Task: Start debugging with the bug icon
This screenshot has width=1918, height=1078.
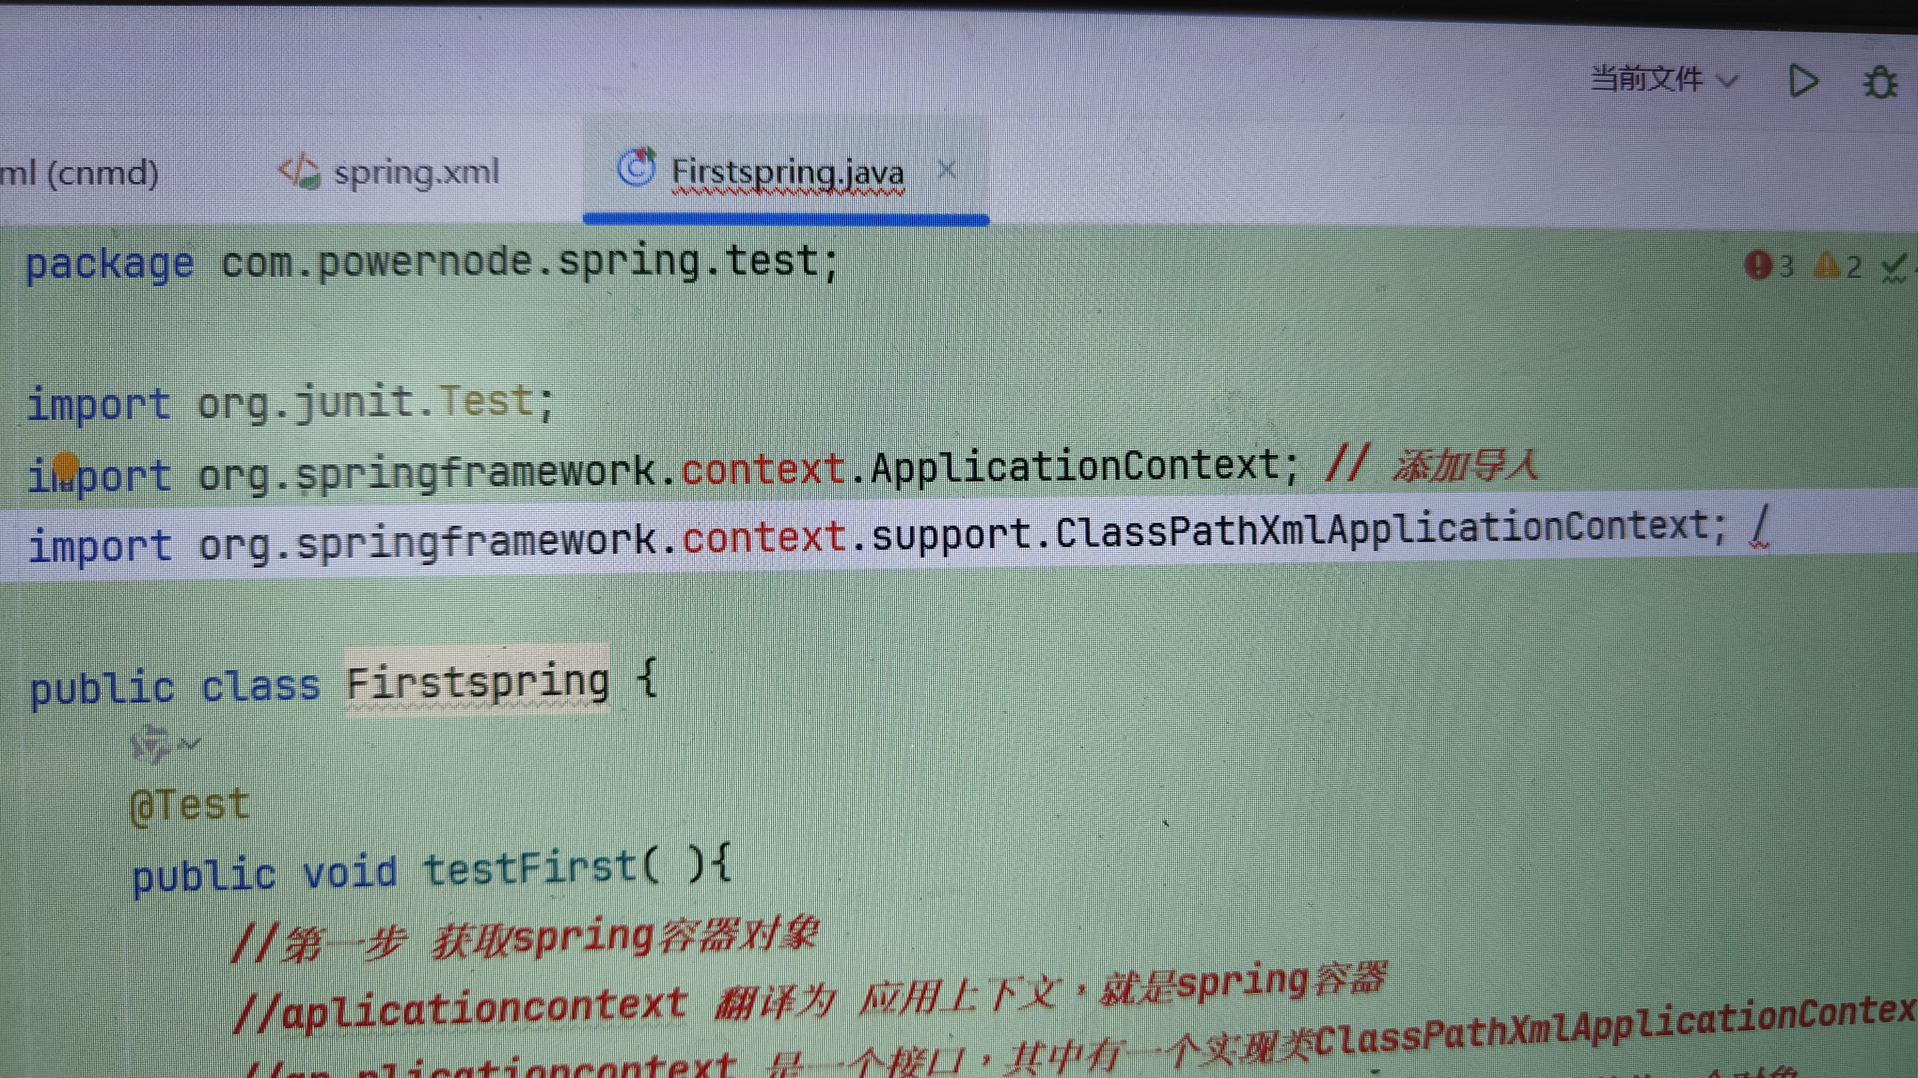Action: click(1881, 82)
